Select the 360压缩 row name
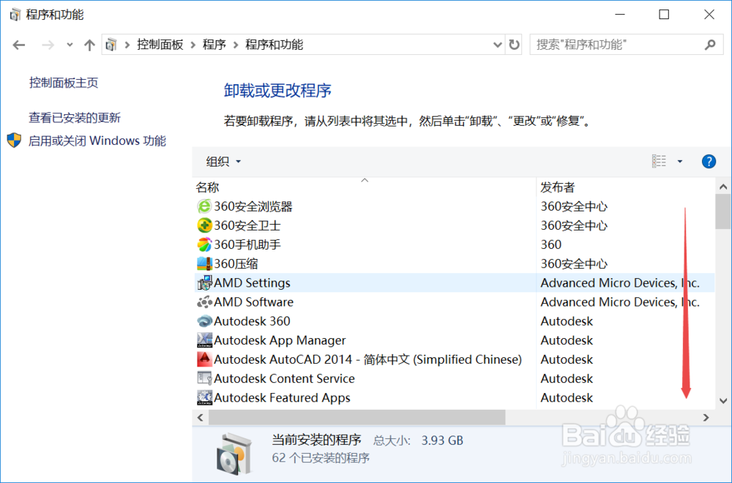The image size is (732, 483). tap(236, 263)
